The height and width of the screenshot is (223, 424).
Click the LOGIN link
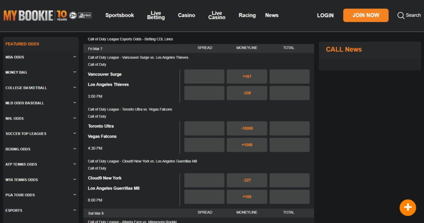click(x=325, y=15)
